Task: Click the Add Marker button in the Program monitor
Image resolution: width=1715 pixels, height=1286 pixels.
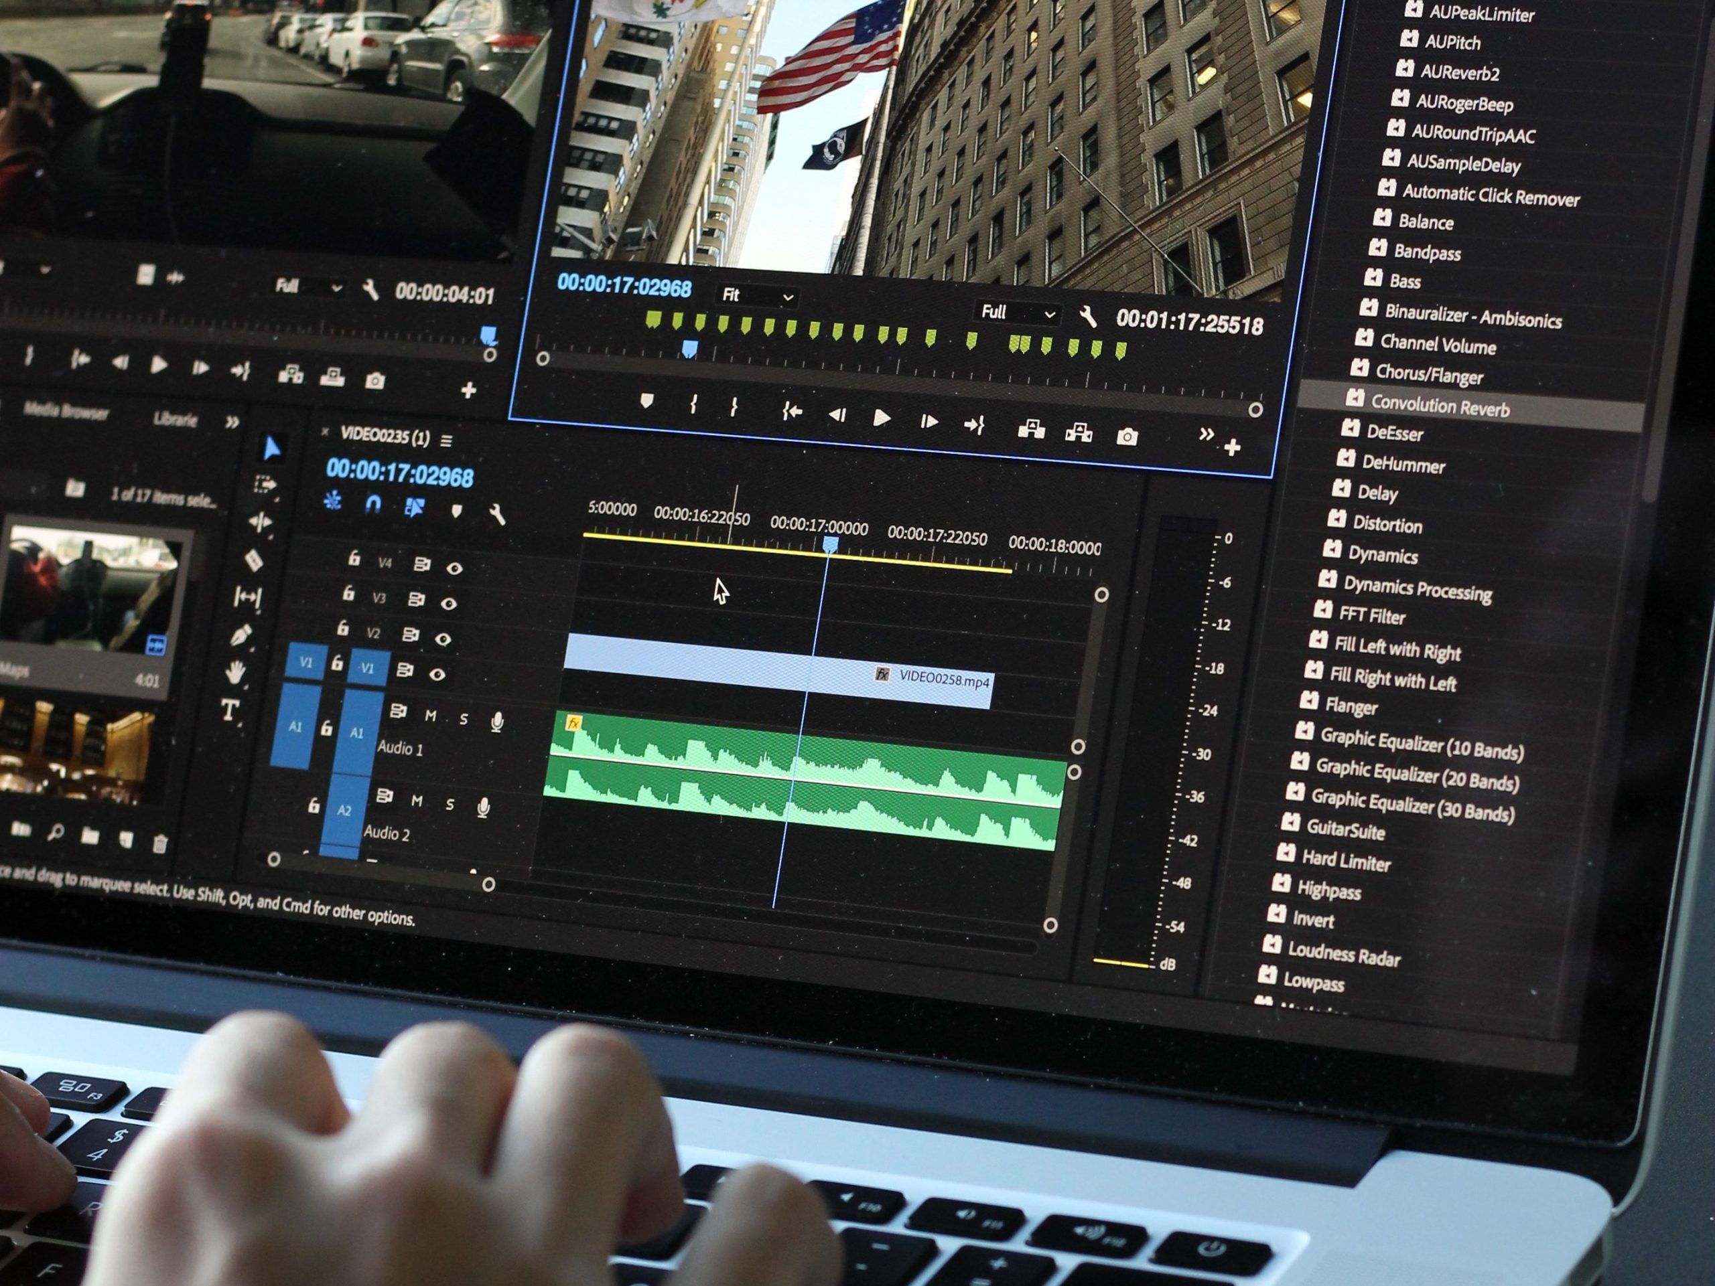Action: [646, 400]
